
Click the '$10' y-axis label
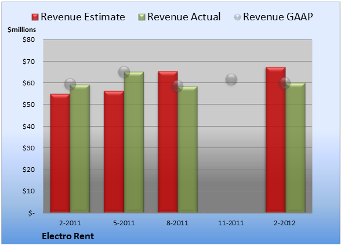[x=28, y=191]
